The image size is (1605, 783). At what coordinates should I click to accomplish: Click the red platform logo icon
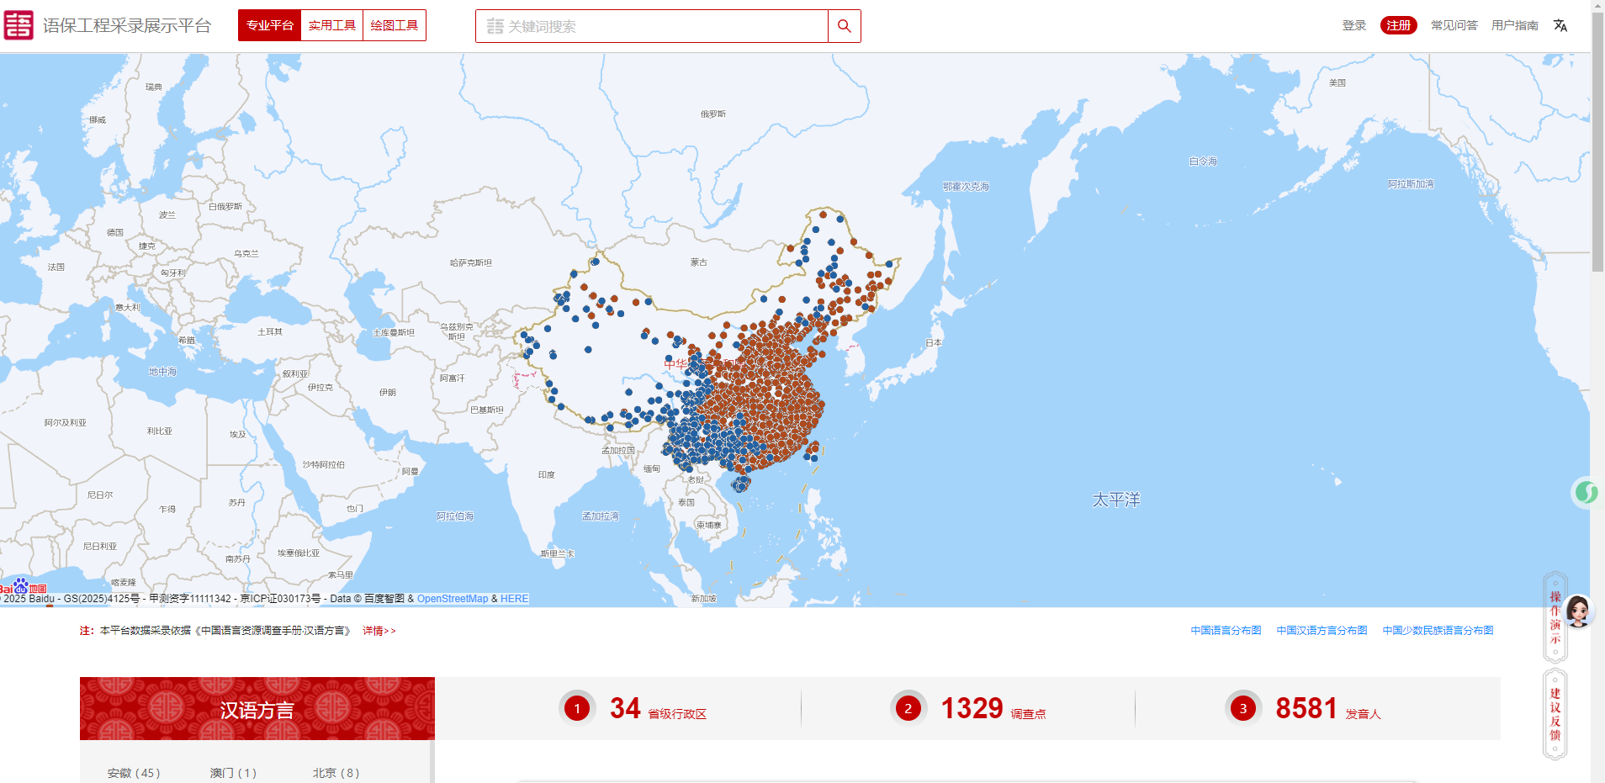19,25
